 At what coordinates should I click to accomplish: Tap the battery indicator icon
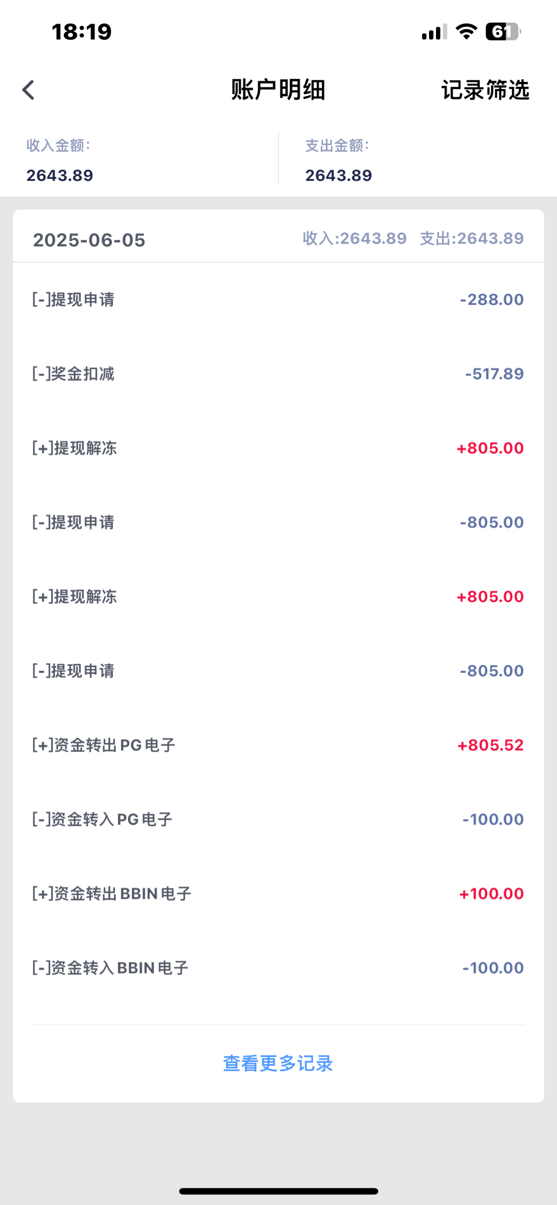503,32
